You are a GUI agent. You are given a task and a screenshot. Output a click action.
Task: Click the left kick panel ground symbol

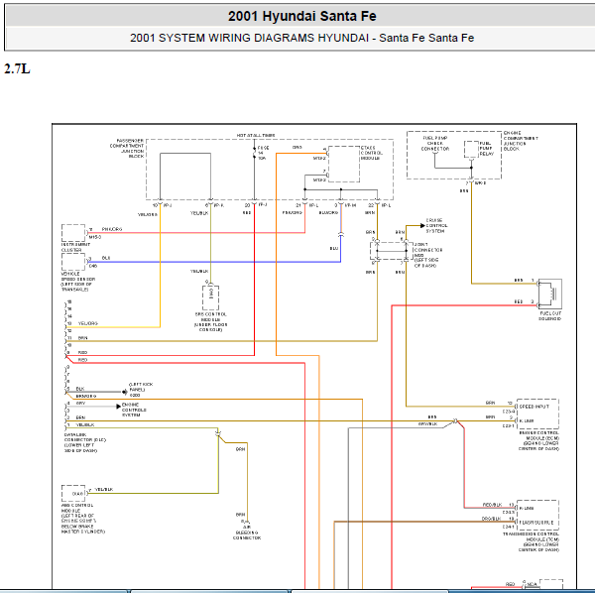[x=125, y=392]
